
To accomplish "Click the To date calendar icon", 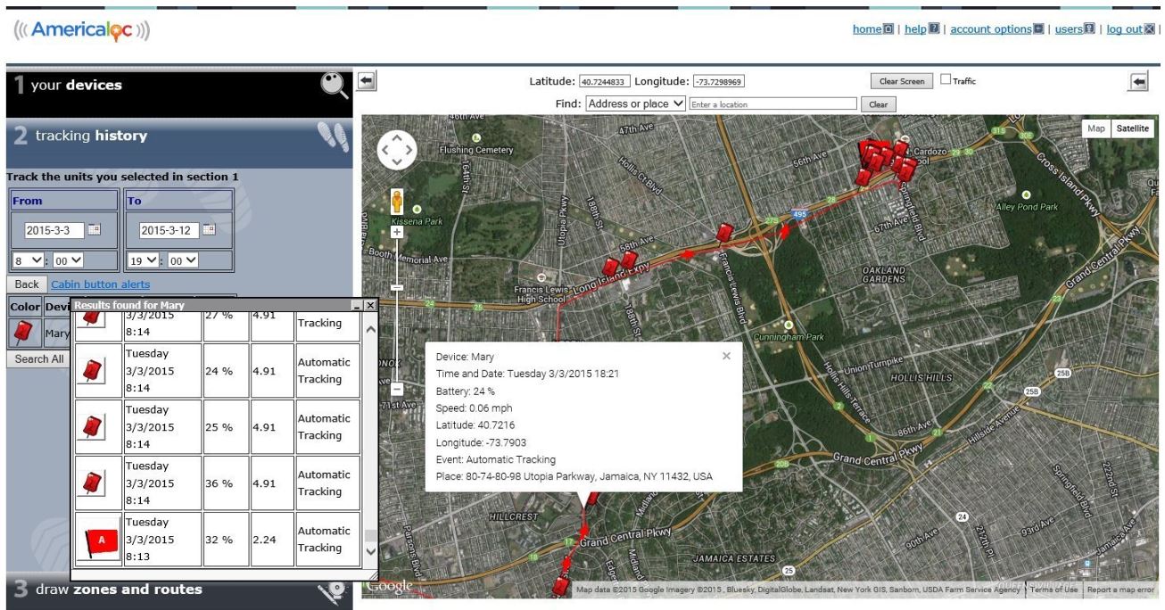I will click(210, 230).
